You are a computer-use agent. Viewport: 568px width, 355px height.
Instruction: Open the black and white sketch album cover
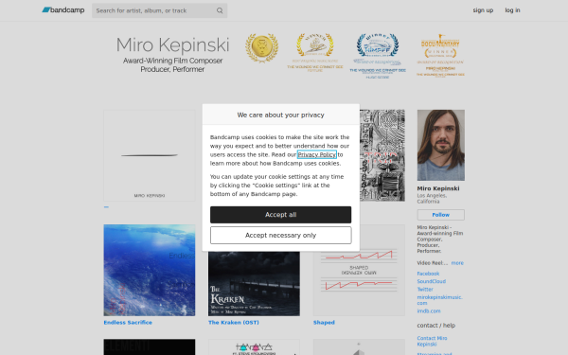point(382,155)
